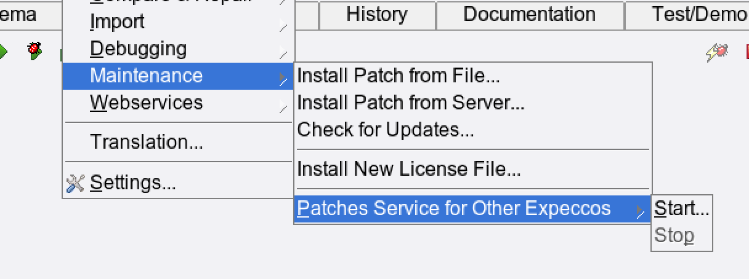The height and width of the screenshot is (279, 749).
Task: Open Settings... from the menu
Action: tap(133, 183)
